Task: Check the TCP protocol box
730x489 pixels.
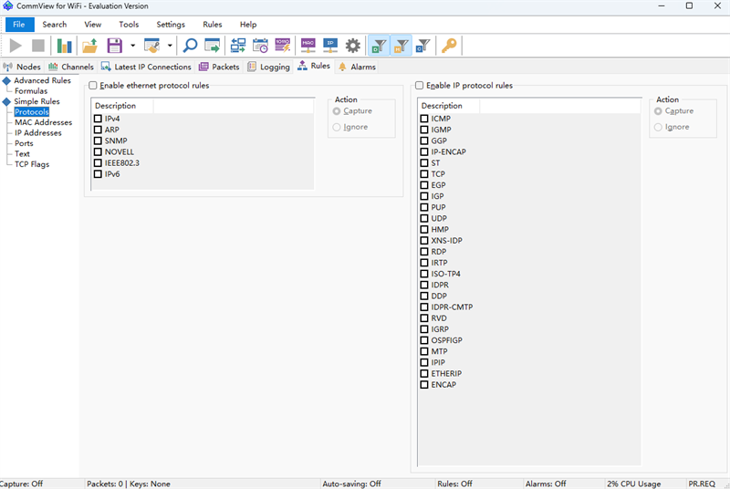Action: pyautogui.click(x=424, y=174)
